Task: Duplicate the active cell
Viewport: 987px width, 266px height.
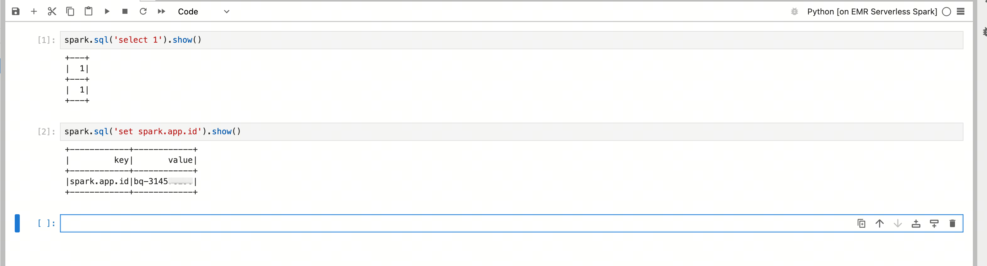Action: pyautogui.click(x=861, y=224)
